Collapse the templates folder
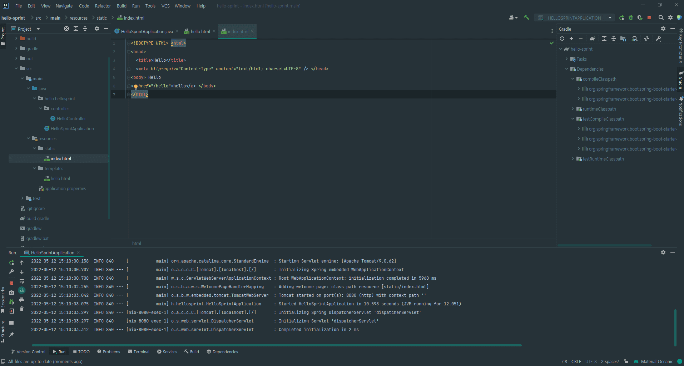The image size is (684, 366). [34, 168]
